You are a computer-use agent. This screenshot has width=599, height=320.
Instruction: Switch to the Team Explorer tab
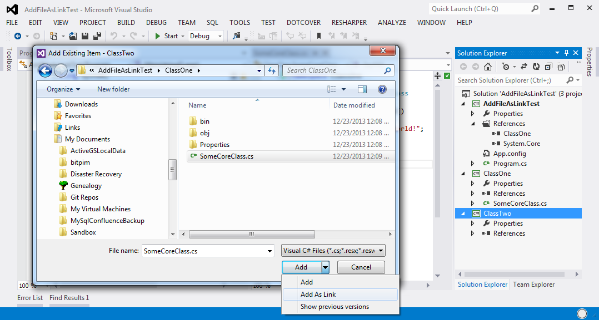point(533,285)
